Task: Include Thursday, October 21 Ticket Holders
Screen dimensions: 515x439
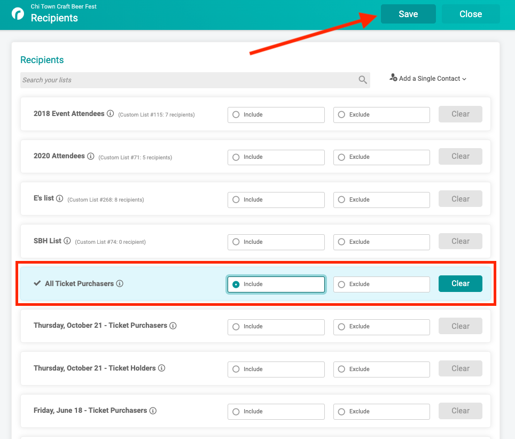Action: click(x=276, y=369)
